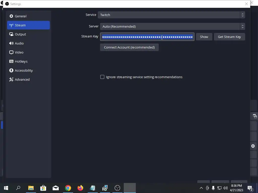Screen dimensions: 258x193
Task: Switch to the Video settings section
Action: [x=28, y=52]
